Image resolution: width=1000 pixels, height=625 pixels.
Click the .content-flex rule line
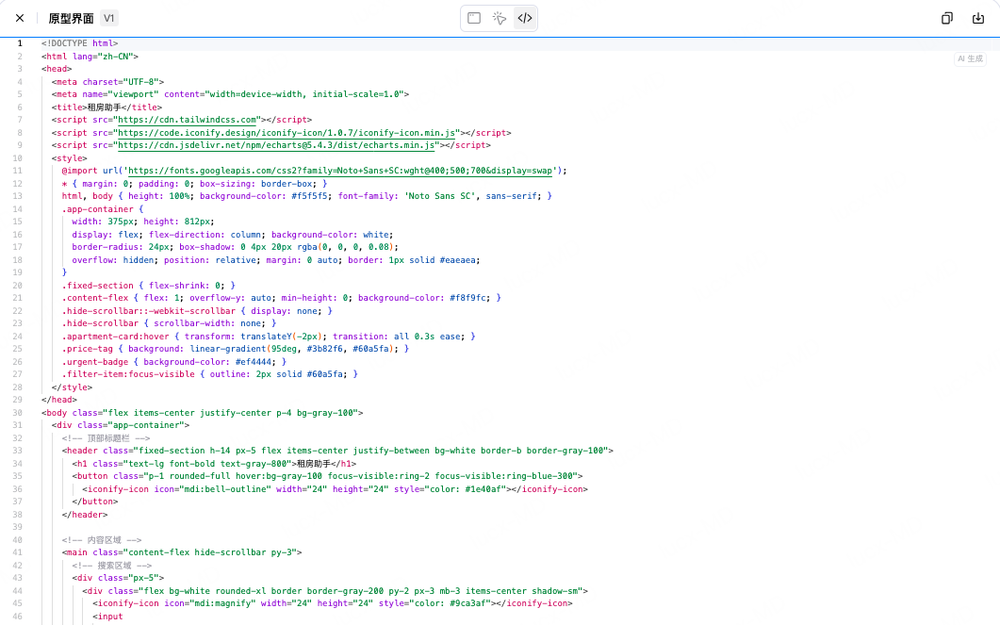pyautogui.click(x=281, y=299)
